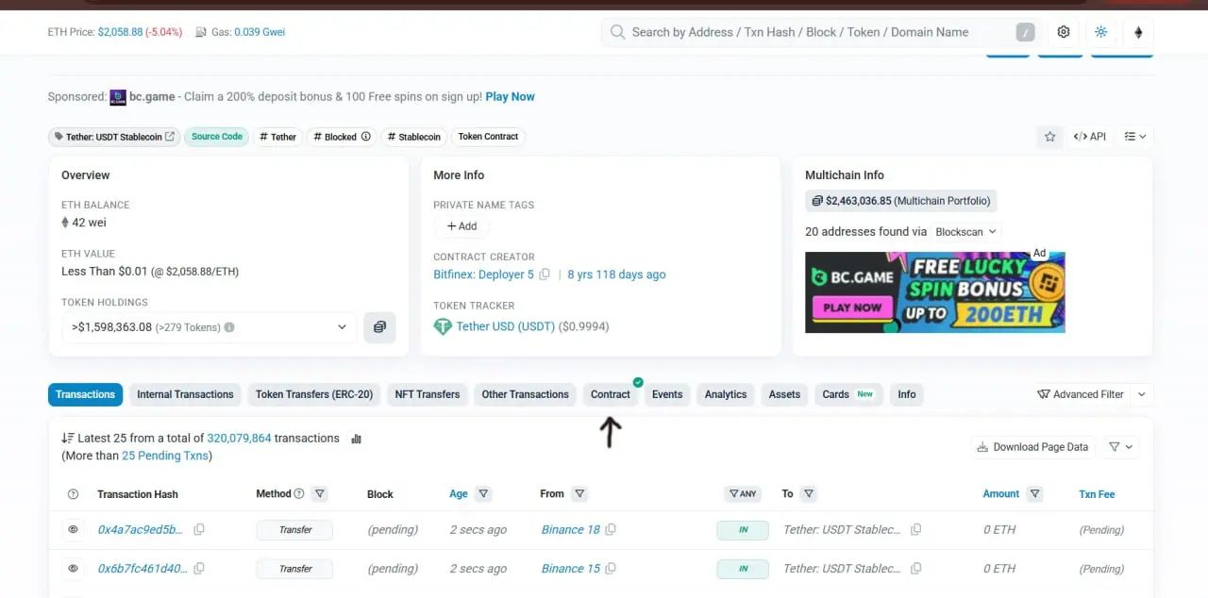Click the Tether USDT token logo
Viewport: 1208px width, 598px height.
pos(443,326)
